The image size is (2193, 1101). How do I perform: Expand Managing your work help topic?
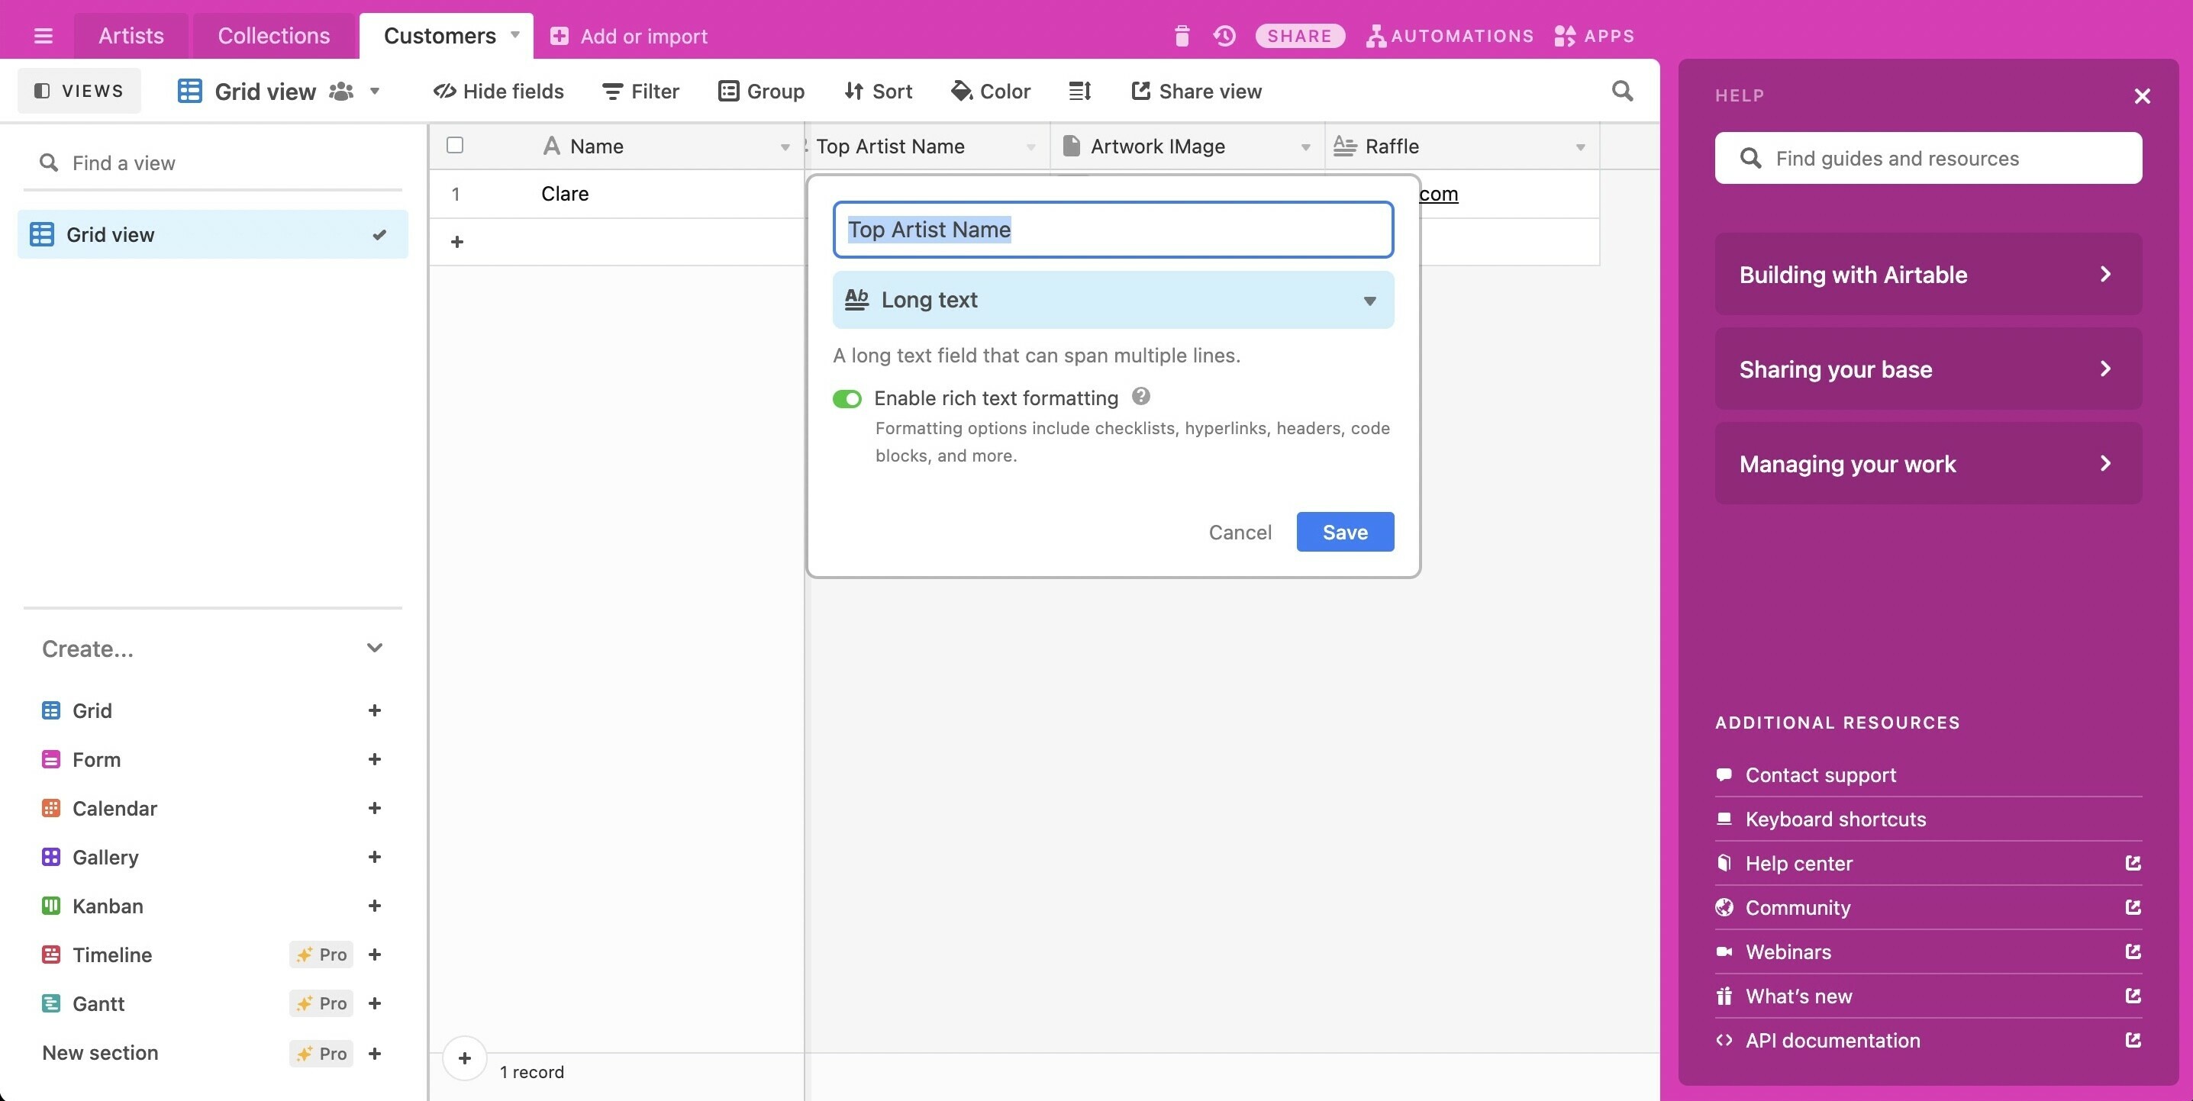[x=1928, y=464]
